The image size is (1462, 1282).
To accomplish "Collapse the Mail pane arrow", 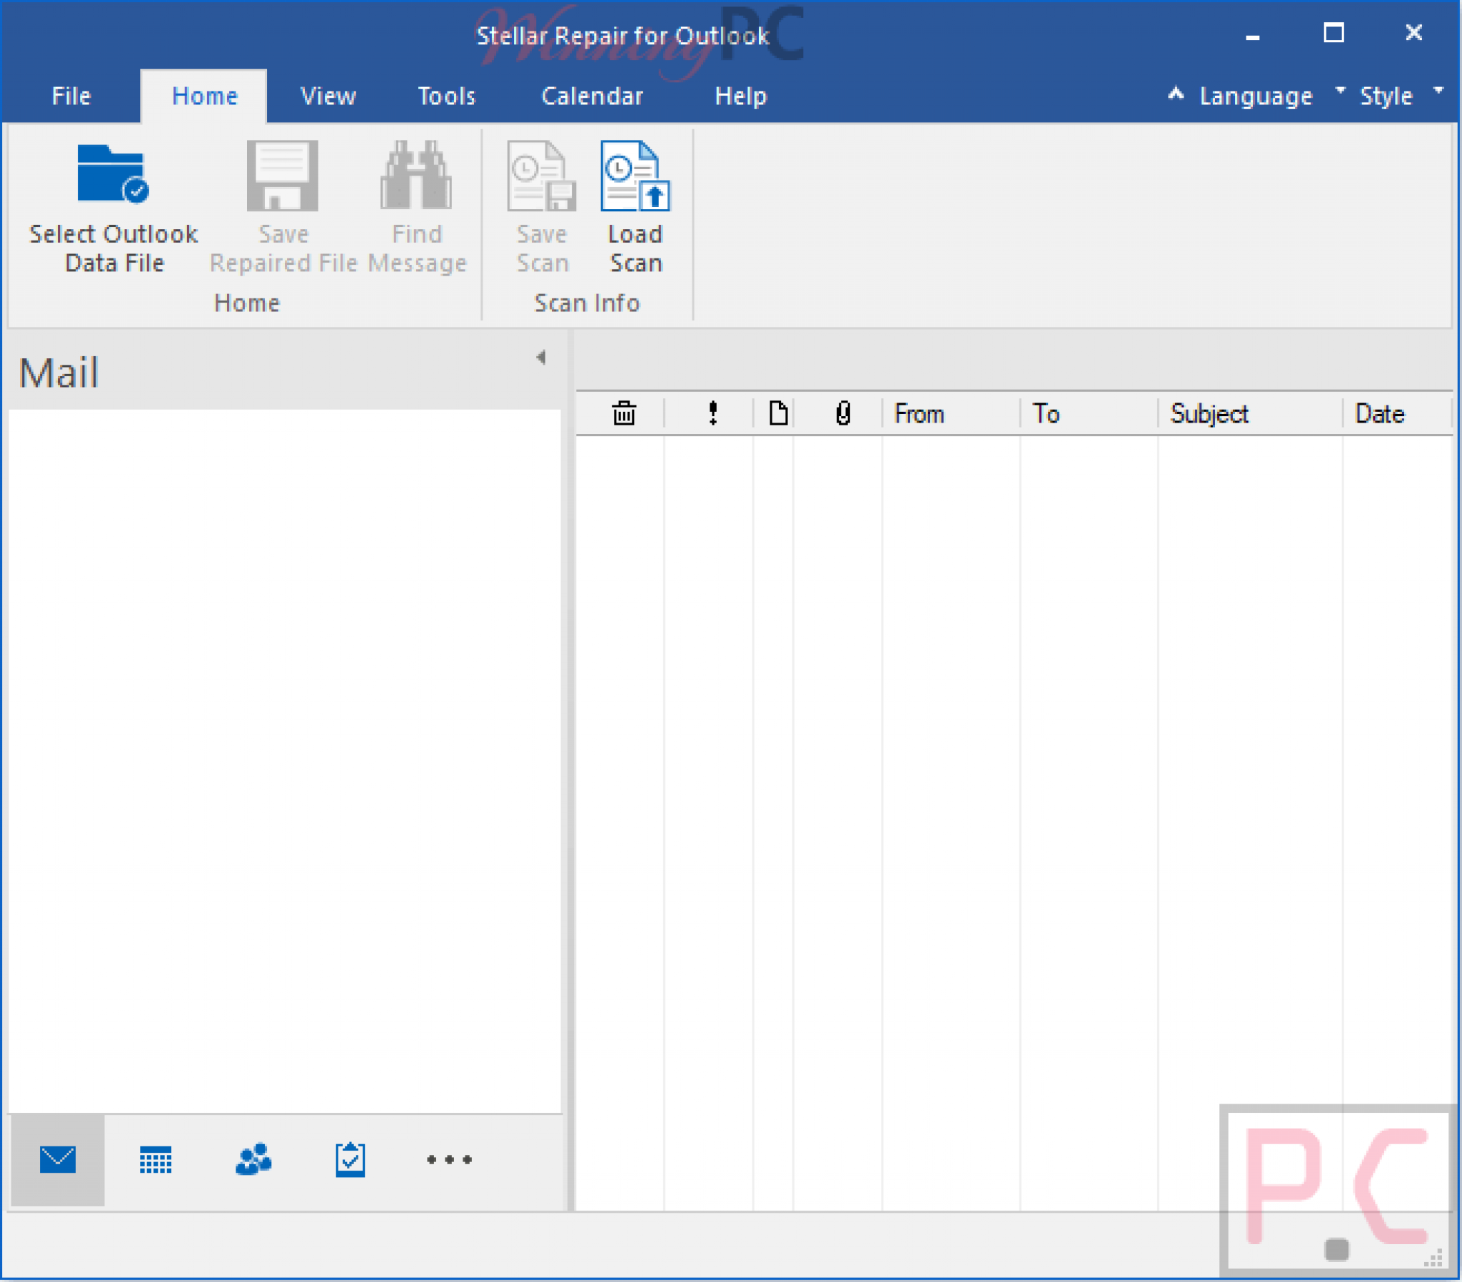I will [541, 357].
